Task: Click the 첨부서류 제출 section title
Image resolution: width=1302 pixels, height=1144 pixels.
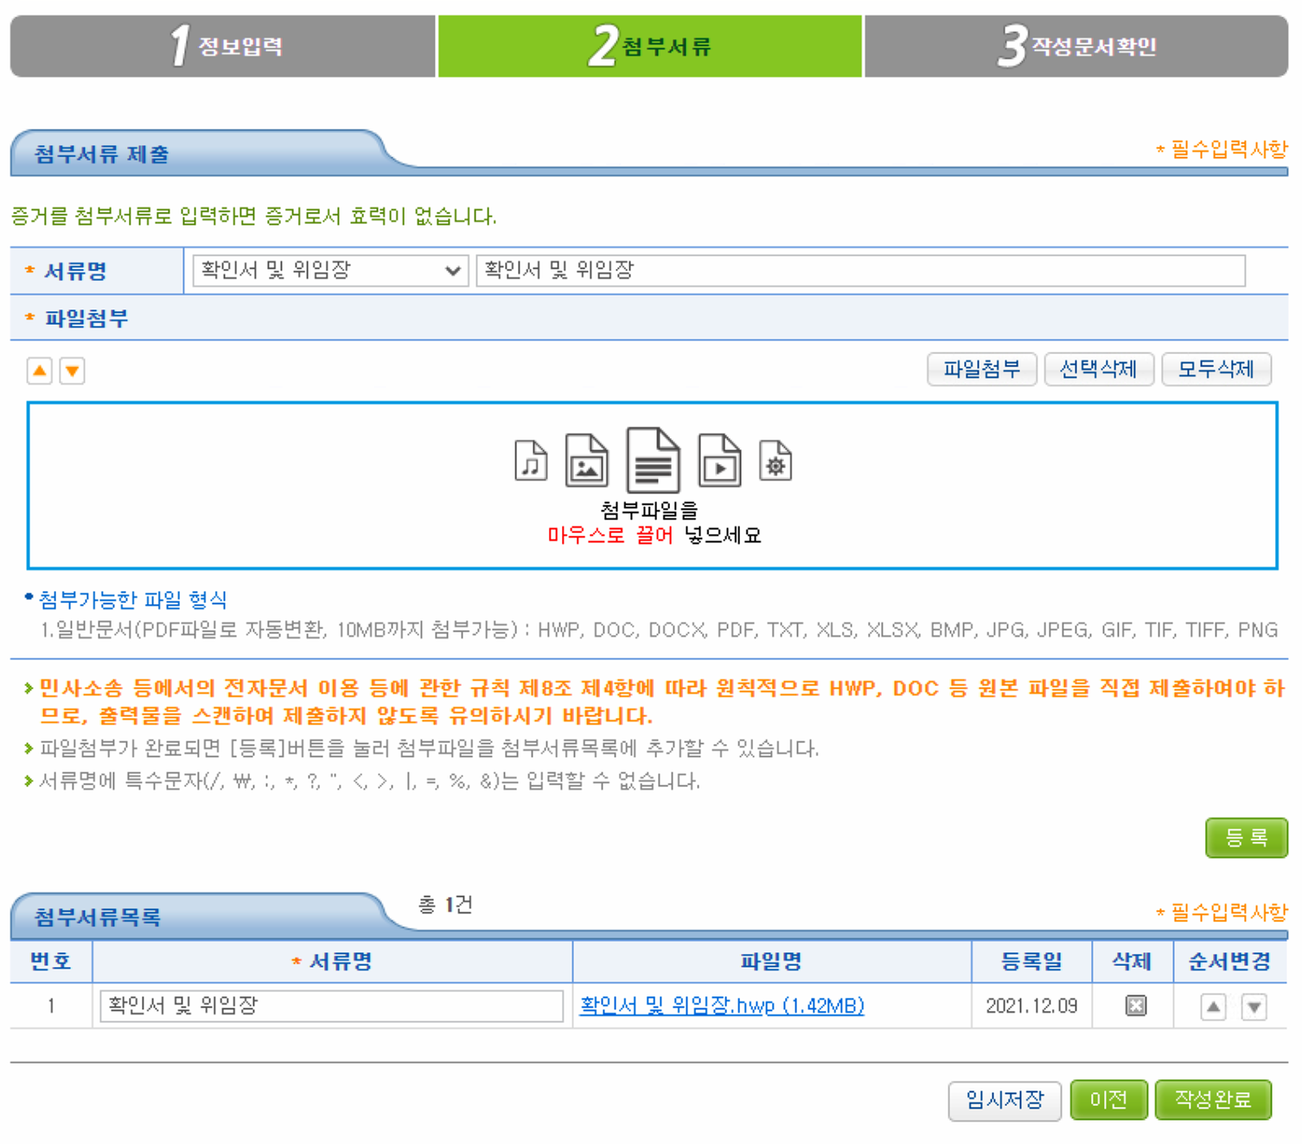Action: (102, 154)
